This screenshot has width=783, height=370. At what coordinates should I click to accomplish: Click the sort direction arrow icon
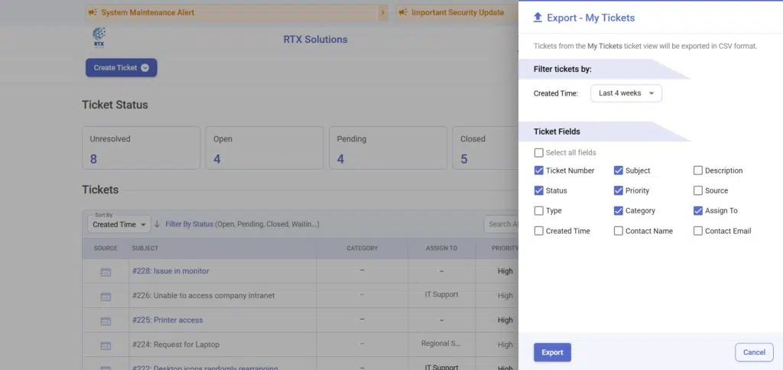(157, 224)
